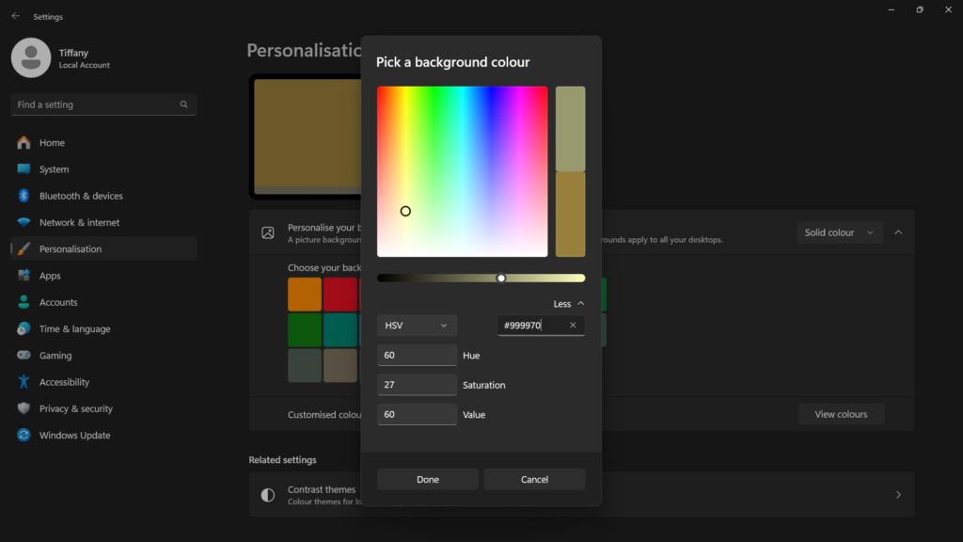Click the colour spectrum picker area
The image size is (963, 542).
pos(462,171)
